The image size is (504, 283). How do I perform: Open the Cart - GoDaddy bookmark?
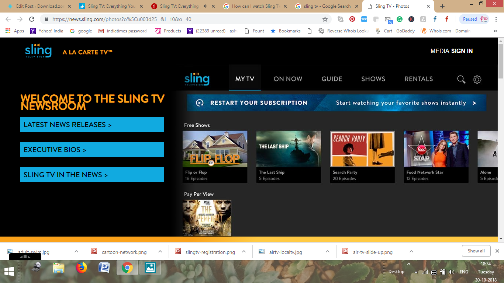coord(395,31)
